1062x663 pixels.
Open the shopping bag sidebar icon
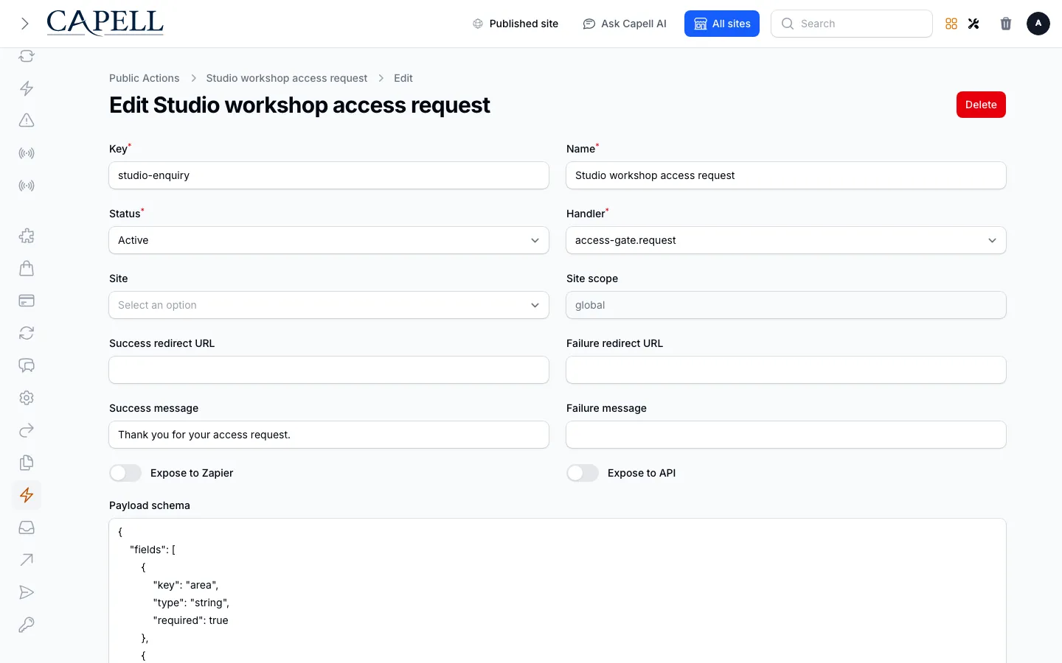coord(27,268)
